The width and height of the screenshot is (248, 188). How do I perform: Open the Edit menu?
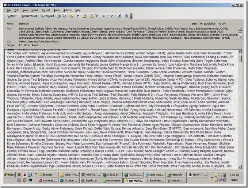(x=16, y=10)
